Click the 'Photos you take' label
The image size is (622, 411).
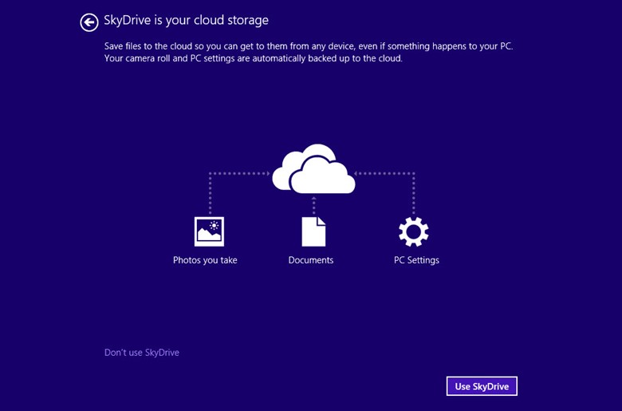[205, 260]
